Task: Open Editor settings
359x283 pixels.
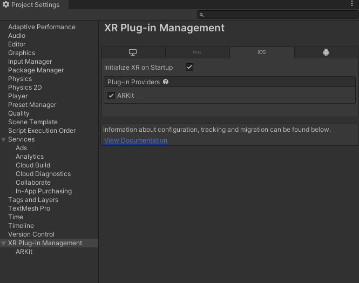Action: click(x=17, y=44)
